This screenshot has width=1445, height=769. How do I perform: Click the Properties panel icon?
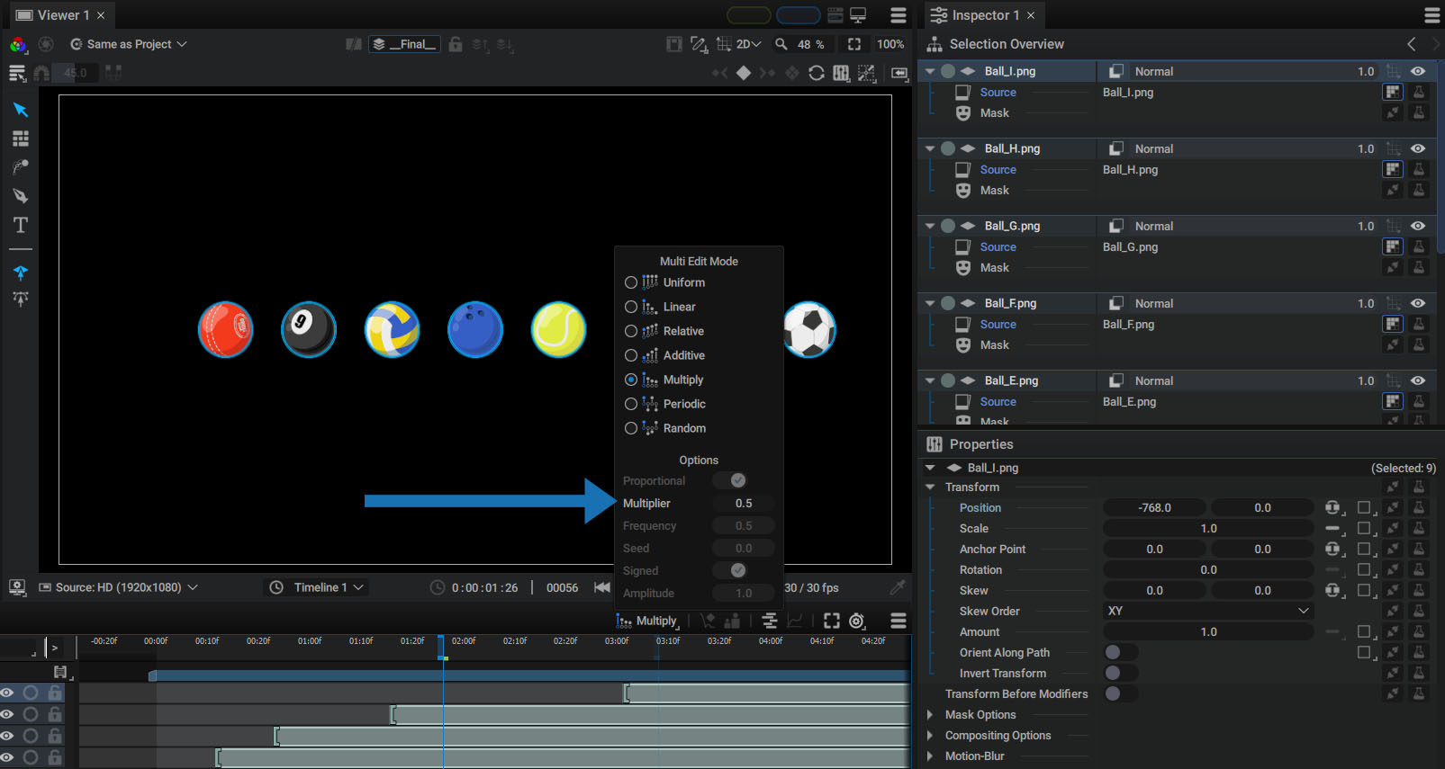click(x=935, y=444)
